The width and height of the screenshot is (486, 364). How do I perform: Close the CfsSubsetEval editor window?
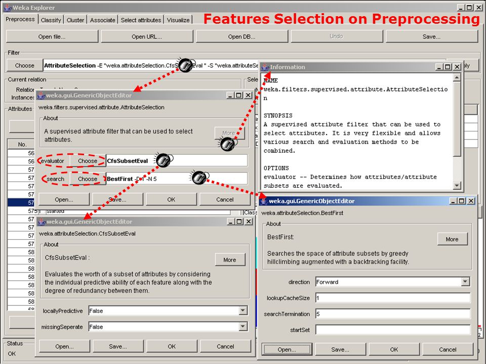pyautogui.click(x=248, y=221)
